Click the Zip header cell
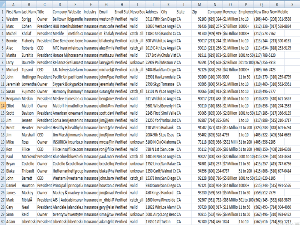Screen dimensions: 300x225 pos(199,12)
